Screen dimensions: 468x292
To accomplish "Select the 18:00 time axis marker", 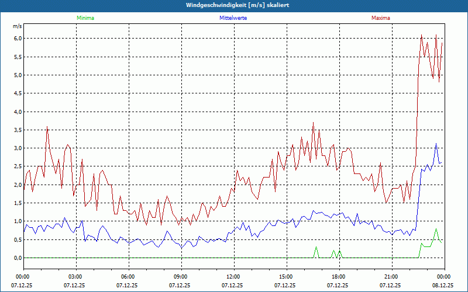I will point(339,277).
